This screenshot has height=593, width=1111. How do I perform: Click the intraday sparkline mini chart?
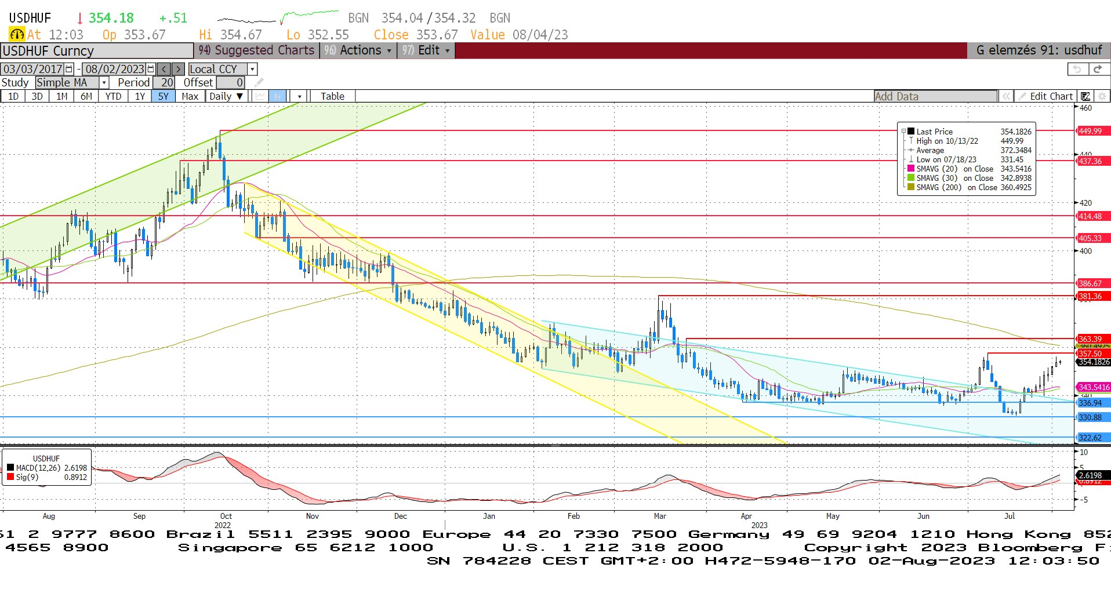(x=278, y=17)
